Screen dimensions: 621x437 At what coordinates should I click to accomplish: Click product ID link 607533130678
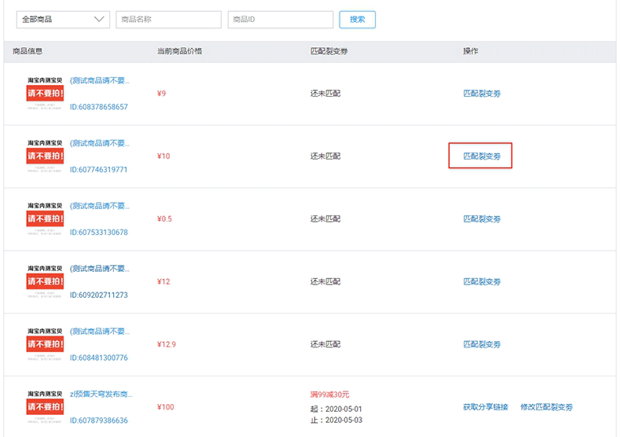tap(99, 233)
